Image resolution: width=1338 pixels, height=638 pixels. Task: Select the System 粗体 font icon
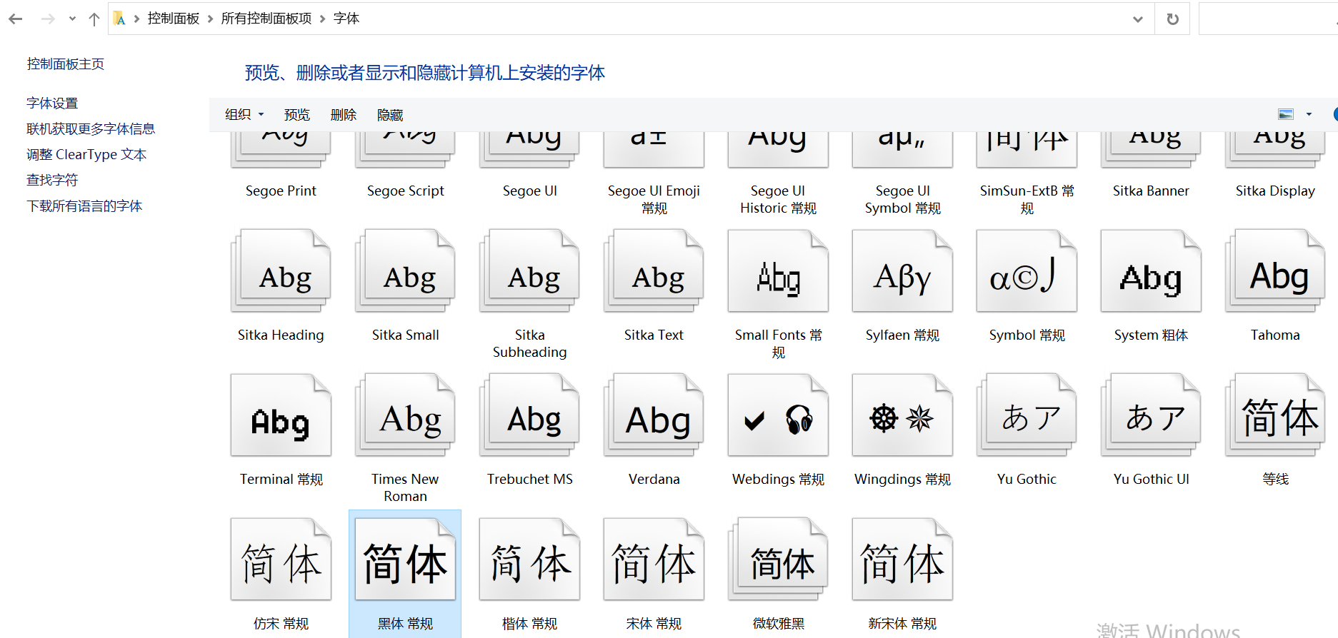point(1151,271)
